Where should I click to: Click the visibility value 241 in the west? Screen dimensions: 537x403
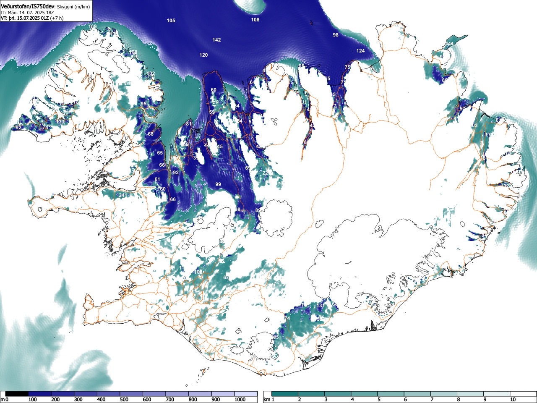pyautogui.click(x=123, y=195)
